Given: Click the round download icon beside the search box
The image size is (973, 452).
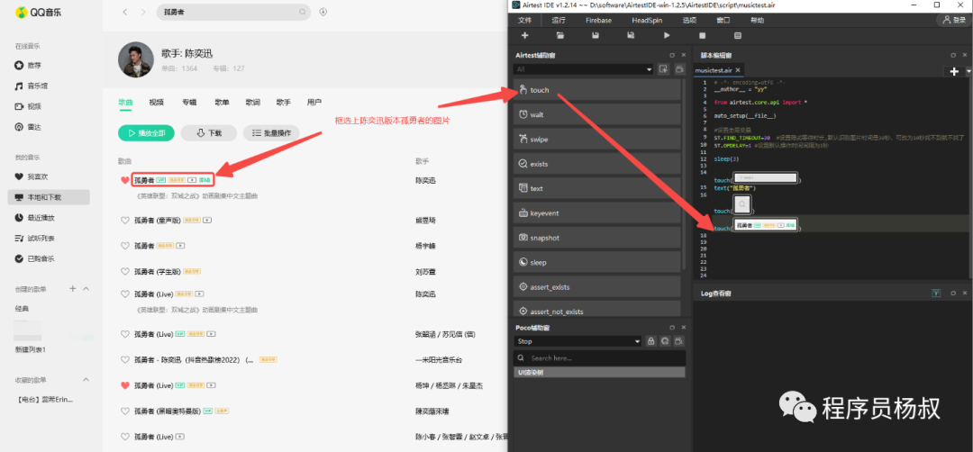Looking at the screenshot, I should (323, 12).
